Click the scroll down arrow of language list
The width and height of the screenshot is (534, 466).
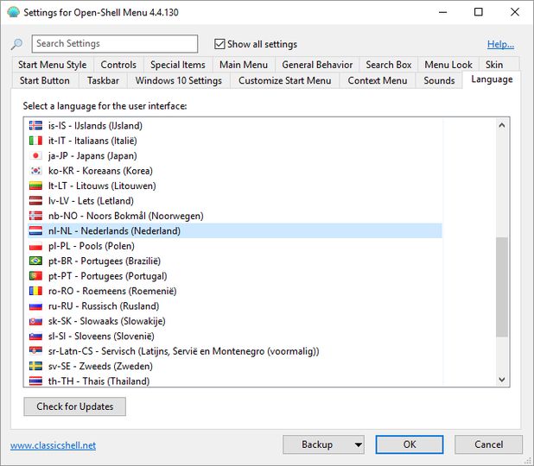click(502, 379)
